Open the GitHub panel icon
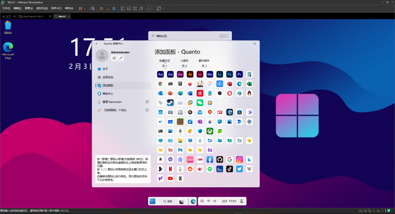The height and width of the screenshot is (214, 395). coord(220,159)
